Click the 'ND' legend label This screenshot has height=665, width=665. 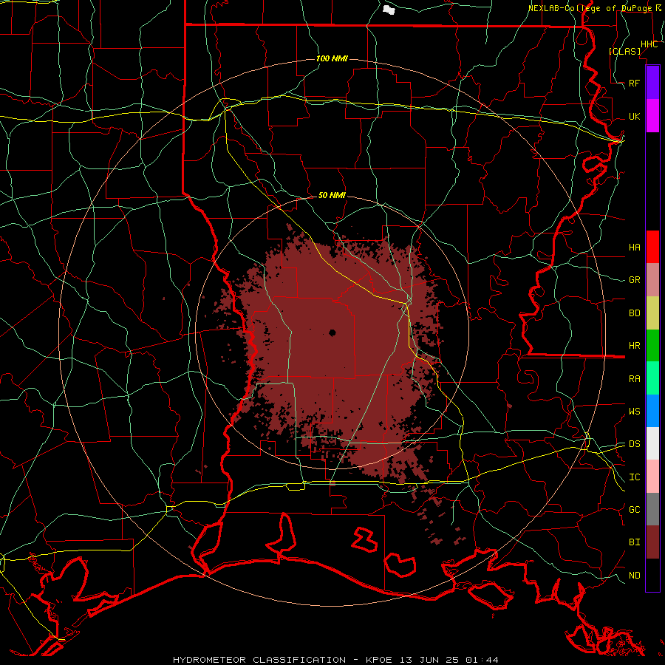point(634,576)
